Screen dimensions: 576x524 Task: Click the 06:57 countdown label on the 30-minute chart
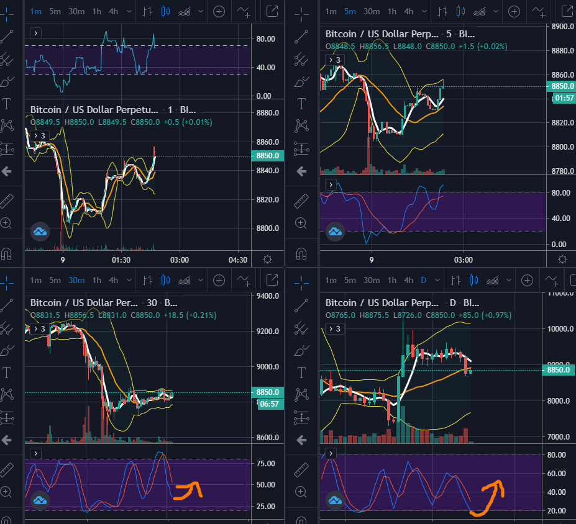(271, 404)
